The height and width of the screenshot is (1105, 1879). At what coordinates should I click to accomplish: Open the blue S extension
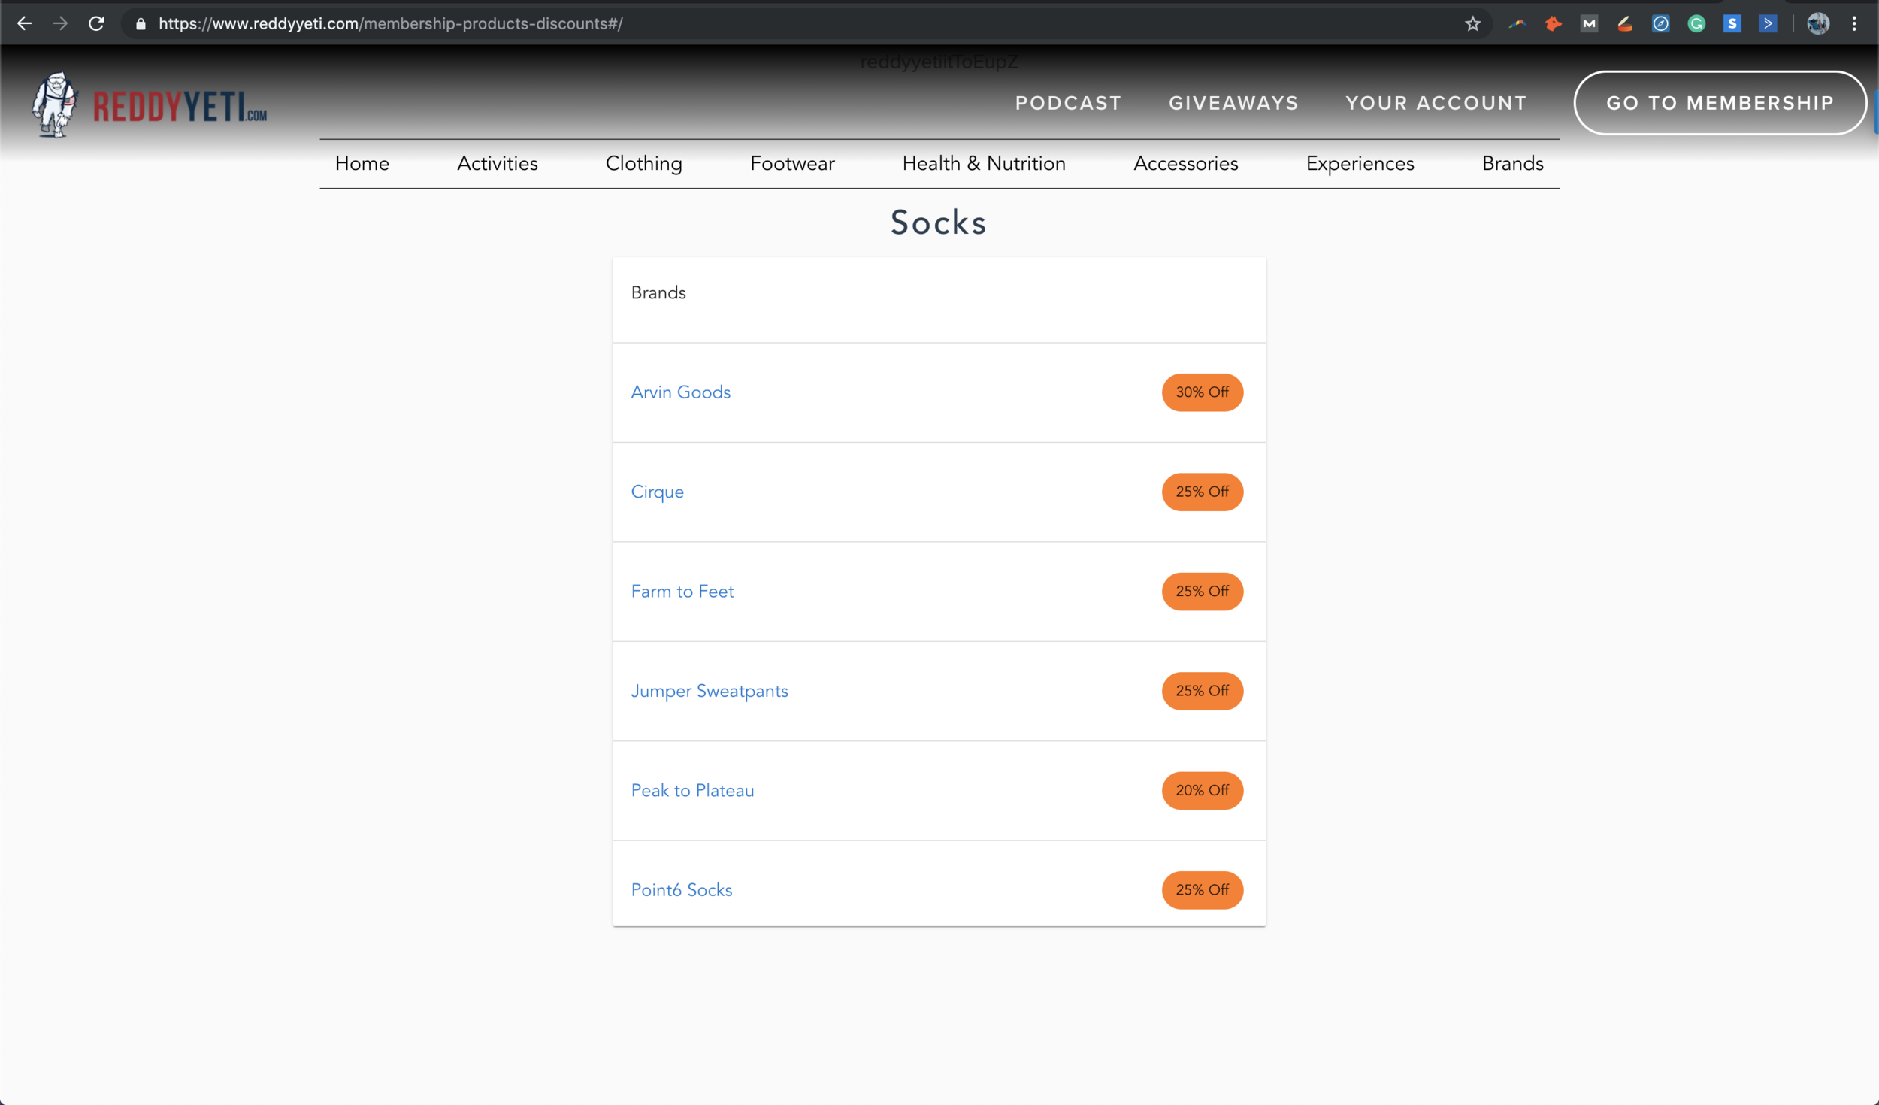(1732, 24)
